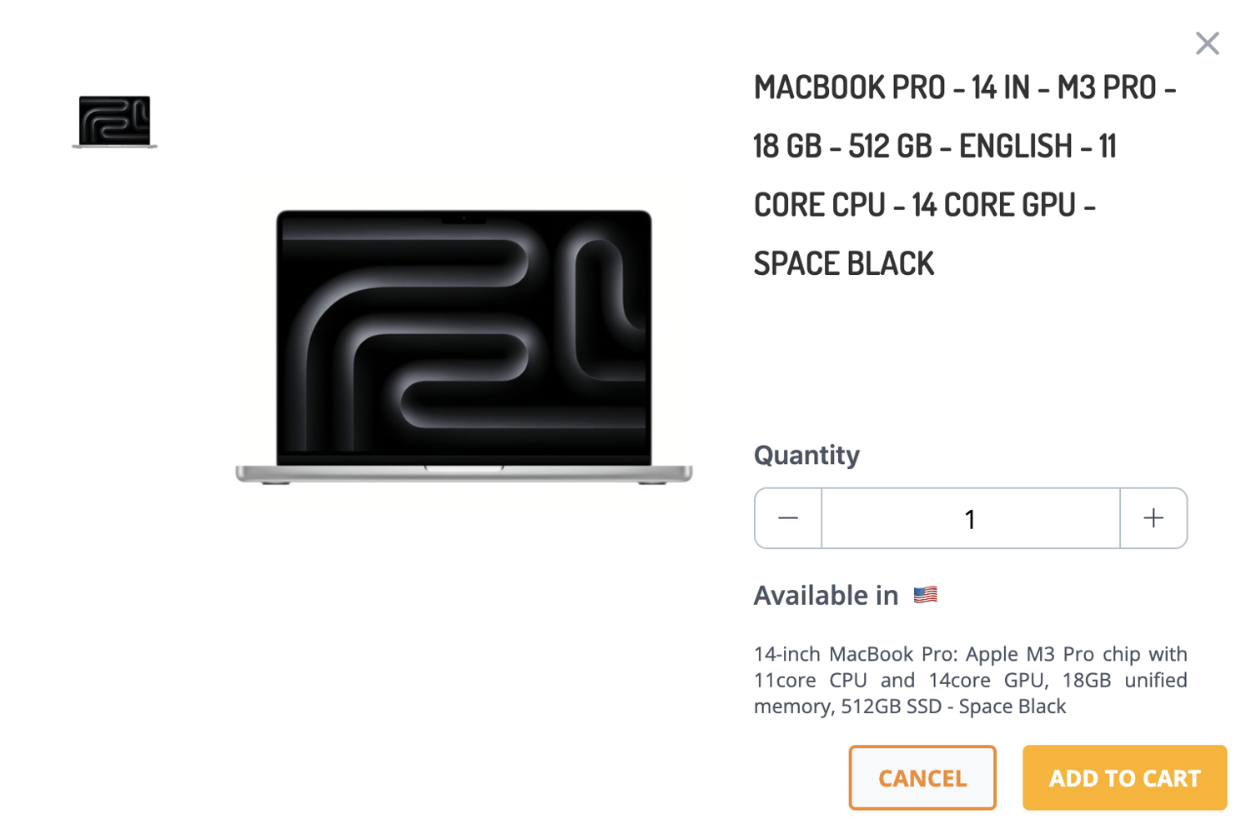
Task: Click the US flag availability icon
Action: (x=925, y=595)
